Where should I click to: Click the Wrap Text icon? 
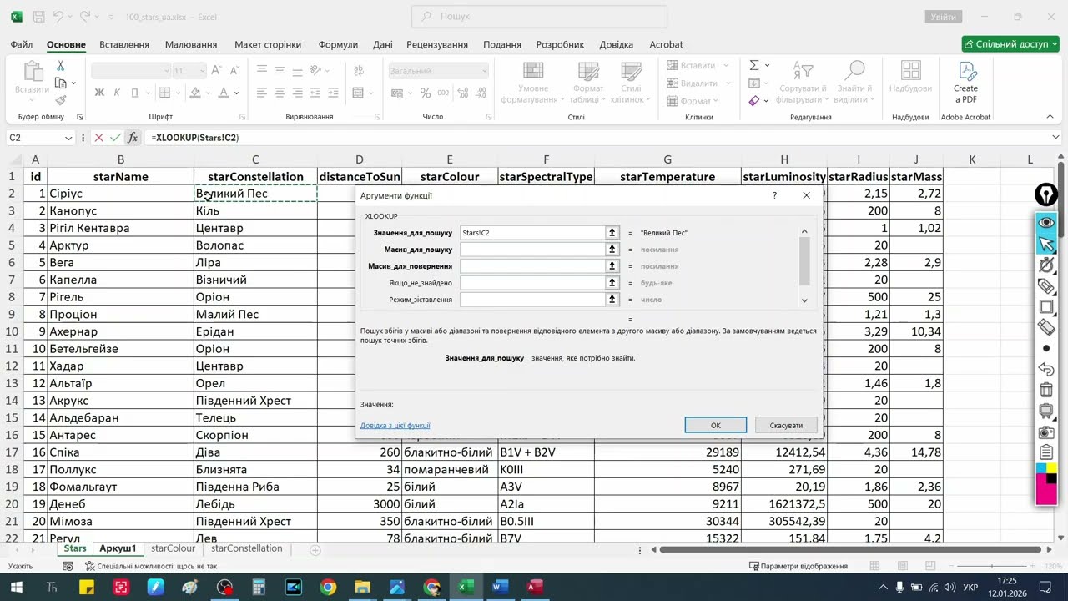click(x=359, y=70)
